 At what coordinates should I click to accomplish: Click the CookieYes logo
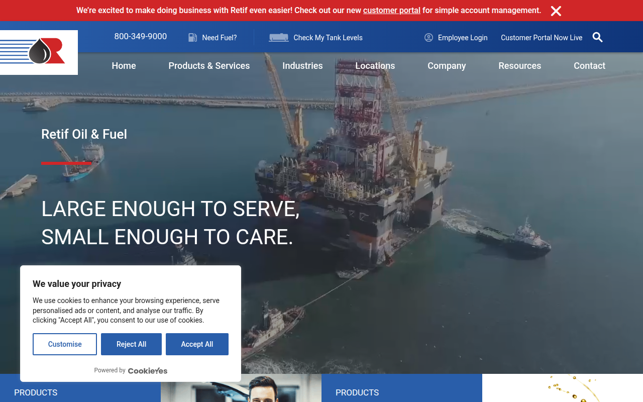148,371
